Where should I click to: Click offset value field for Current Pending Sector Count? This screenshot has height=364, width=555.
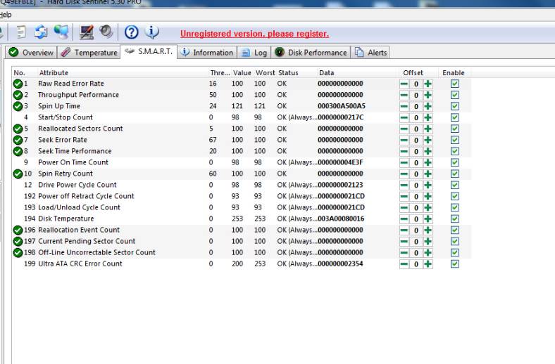[x=416, y=242]
